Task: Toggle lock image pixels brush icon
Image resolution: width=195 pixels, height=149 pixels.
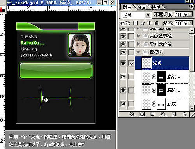Action: tap(143, 23)
